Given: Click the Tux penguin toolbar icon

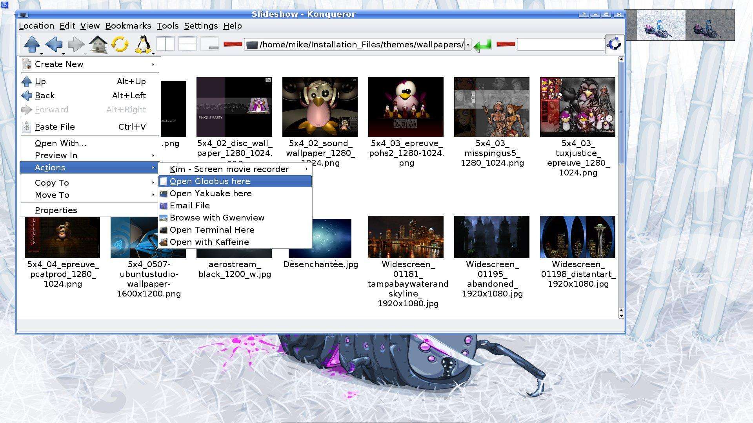Looking at the screenshot, I should point(143,44).
